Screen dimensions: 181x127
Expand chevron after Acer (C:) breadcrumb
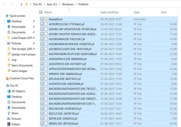(x=60, y=4)
